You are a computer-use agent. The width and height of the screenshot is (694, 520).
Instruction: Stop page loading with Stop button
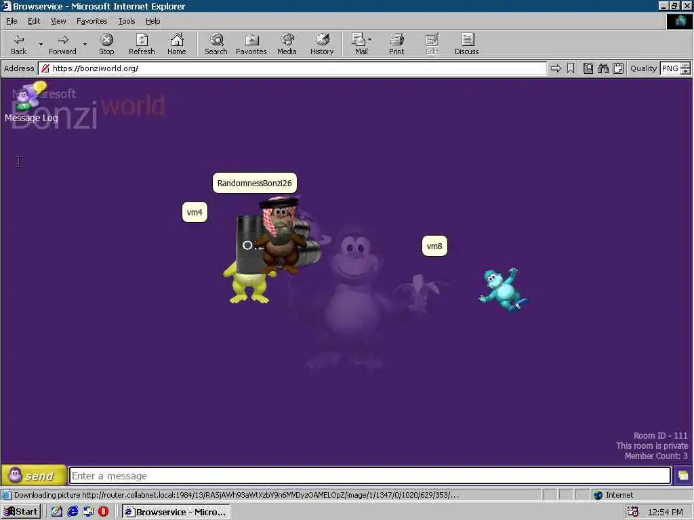tap(106, 44)
